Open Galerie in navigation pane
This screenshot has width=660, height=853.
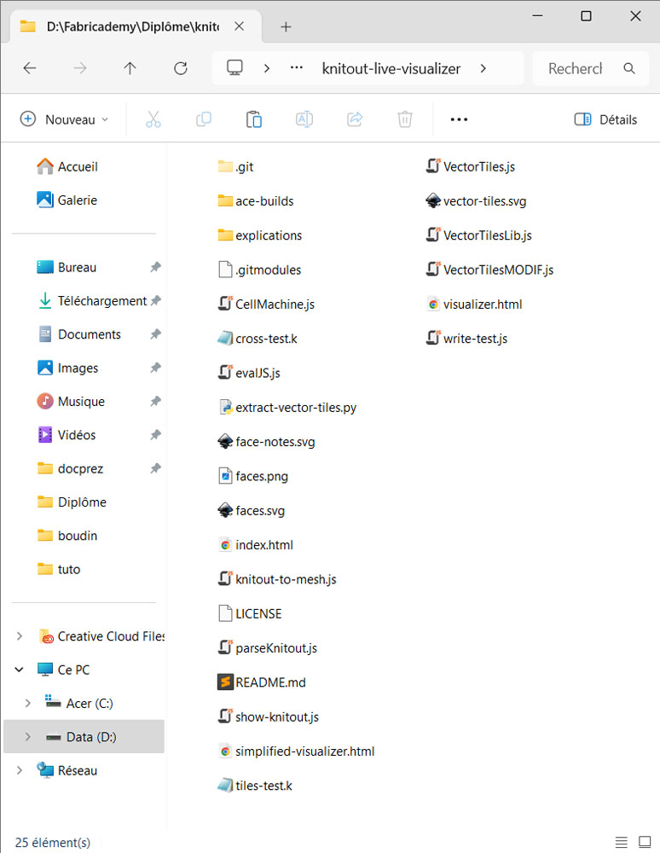67,200
